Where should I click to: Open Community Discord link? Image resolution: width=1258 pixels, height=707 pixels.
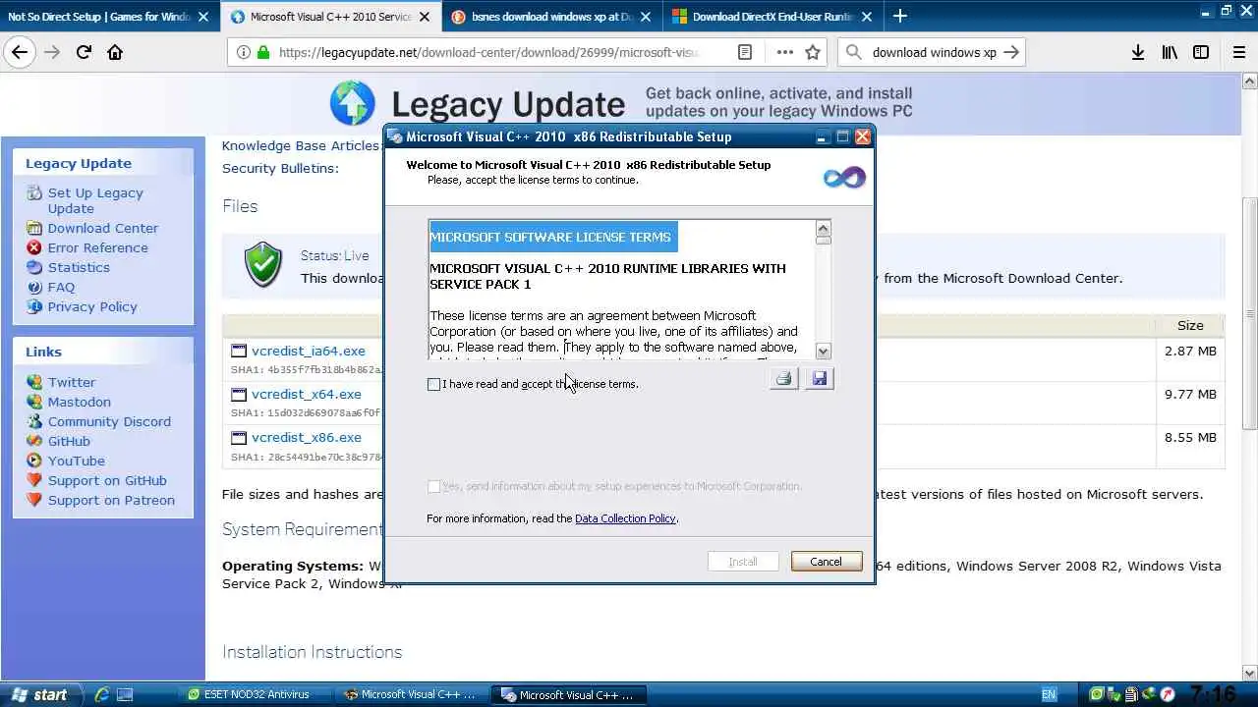pos(109,421)
